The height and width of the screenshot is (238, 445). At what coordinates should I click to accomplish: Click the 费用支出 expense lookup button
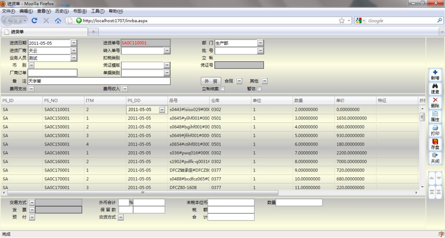[x=31, y=89]
